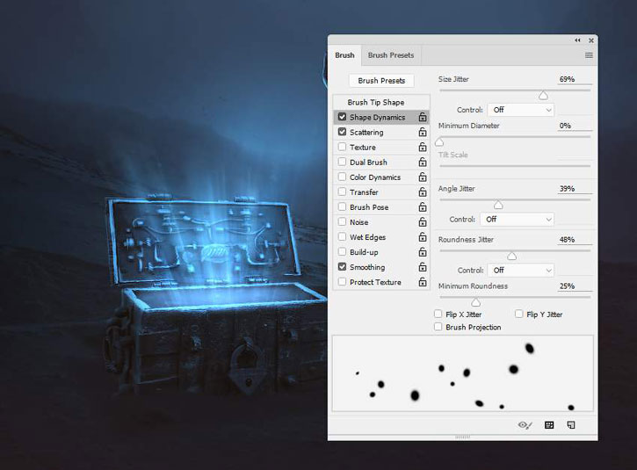Click the Angle Jitter 39% value field
Screen dimensions: 637x470
tap(575, 189)
